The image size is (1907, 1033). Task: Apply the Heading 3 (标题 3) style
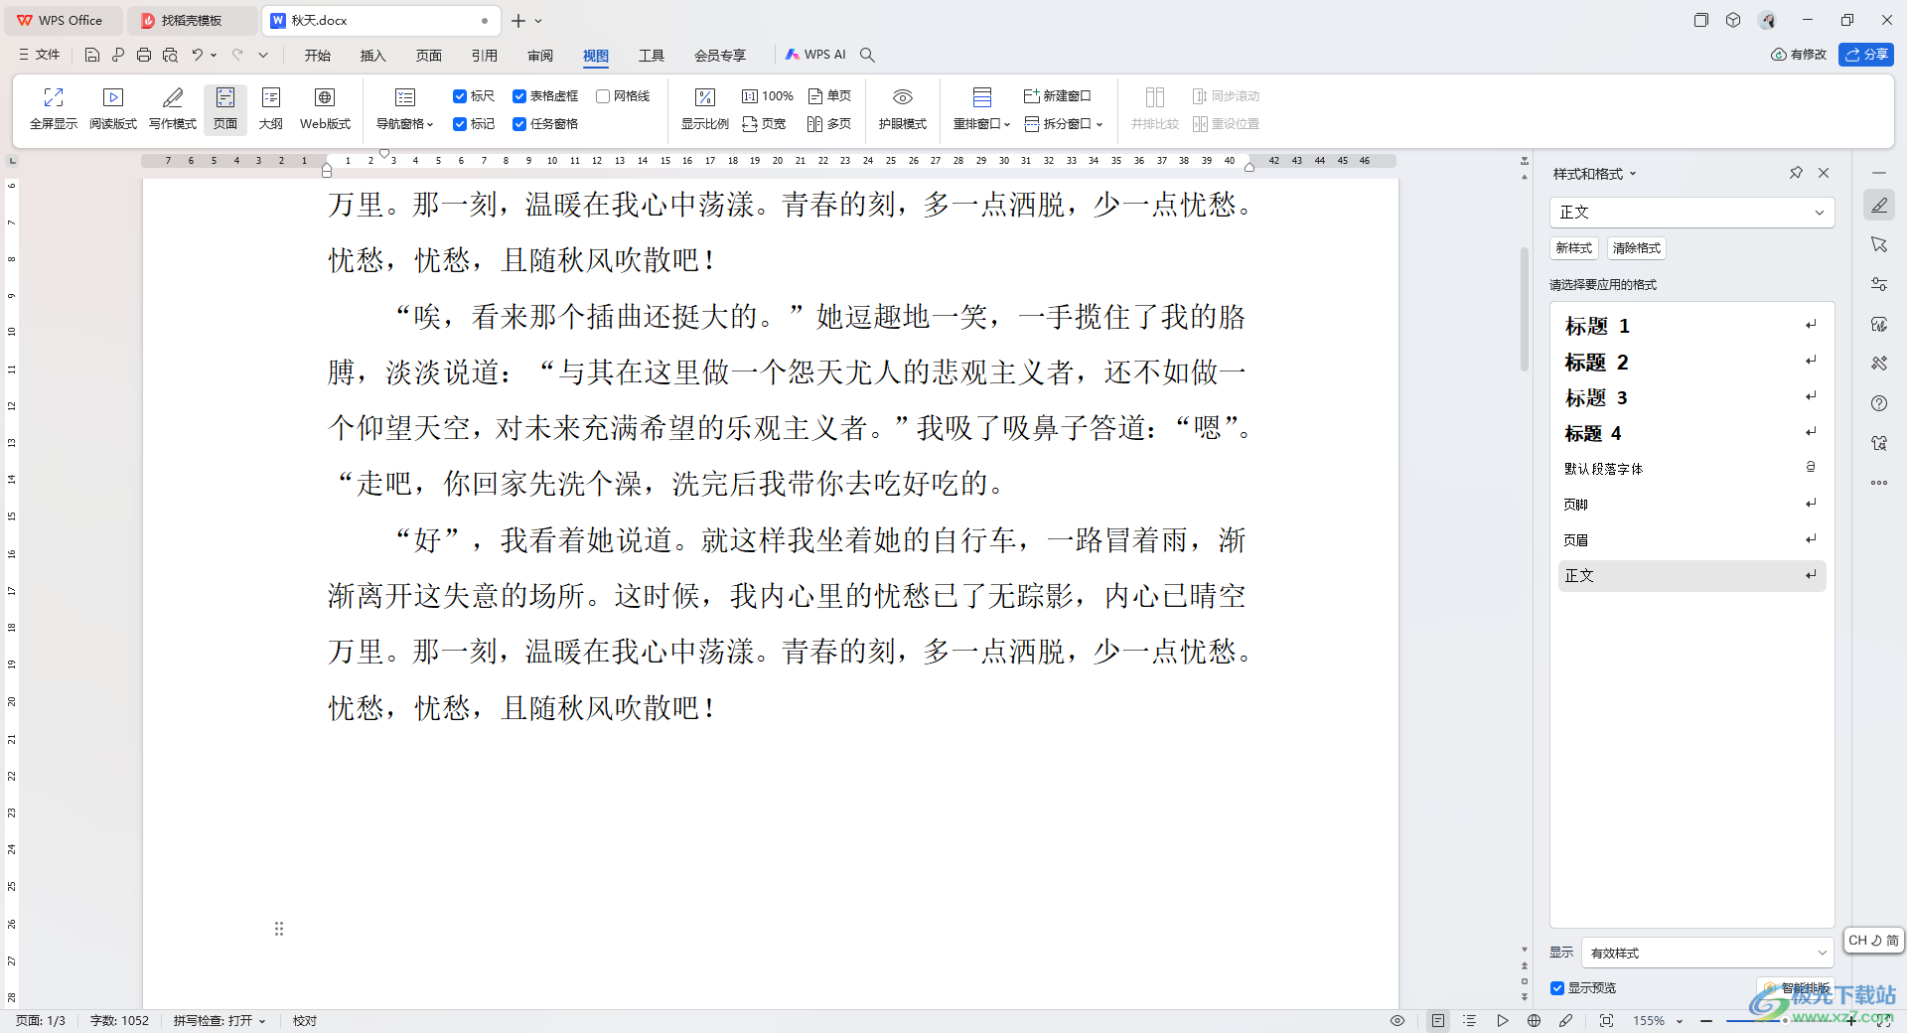[1691, 397]
